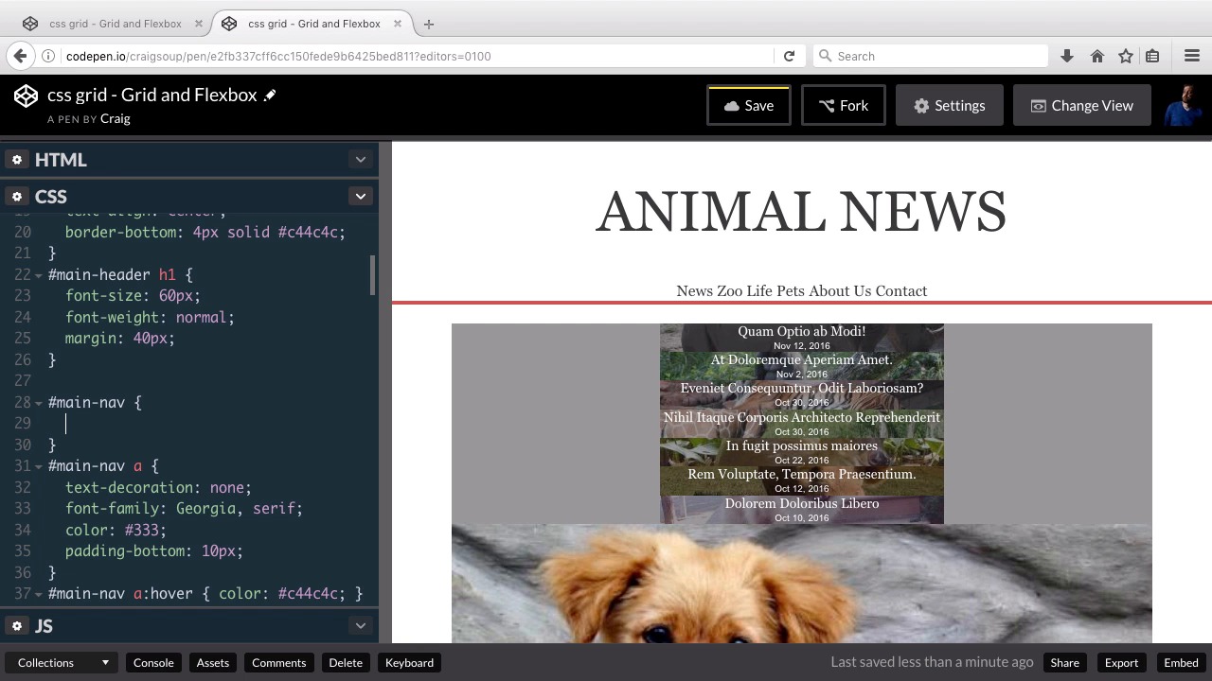Reload the page
1212x681 pixels.
[x=789, y=56]
